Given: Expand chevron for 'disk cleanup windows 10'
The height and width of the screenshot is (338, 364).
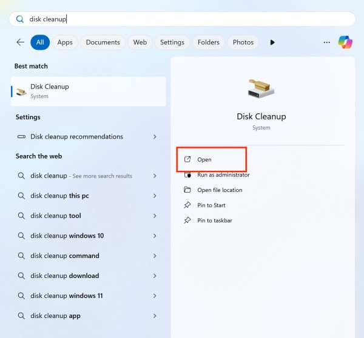Looking at the screenshot, I should pyautogui.click(x=155, y=236).
